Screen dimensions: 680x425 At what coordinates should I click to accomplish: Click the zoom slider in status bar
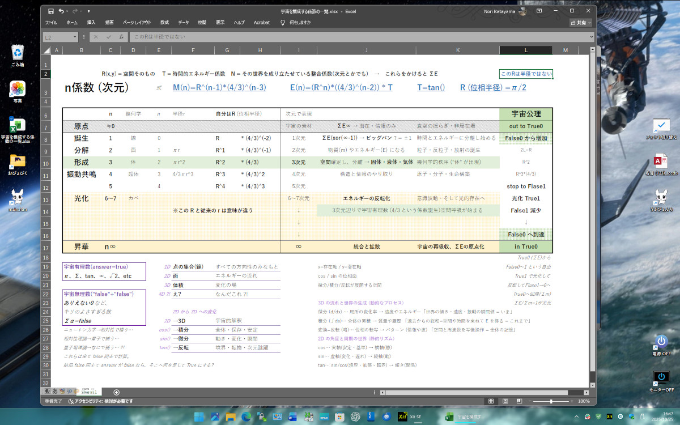point(551,401)
